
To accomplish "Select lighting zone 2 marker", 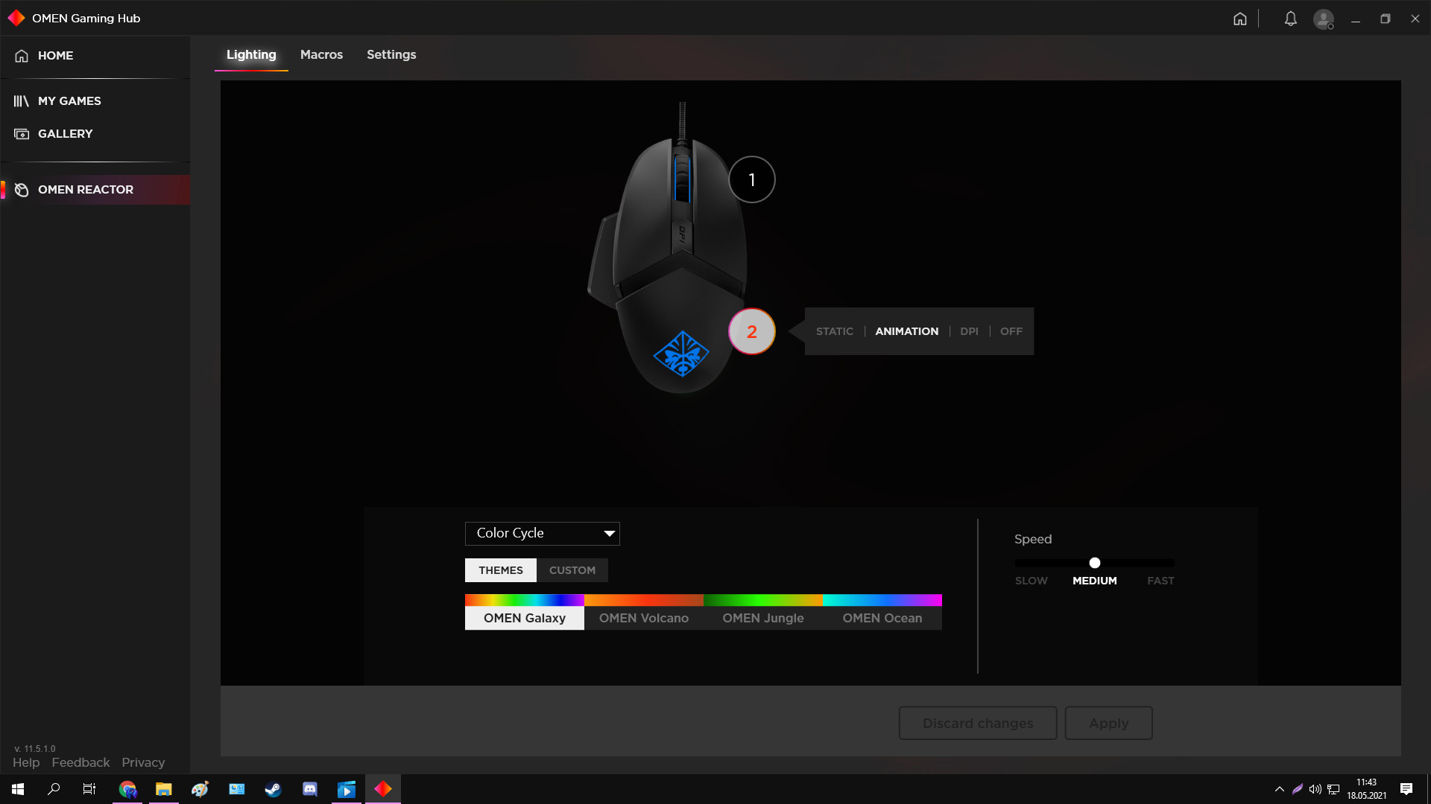I will 751,331.
